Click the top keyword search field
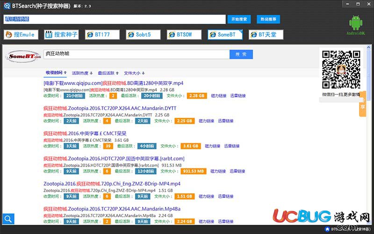Viewport: 374px width, 234px height. (115, 19)
